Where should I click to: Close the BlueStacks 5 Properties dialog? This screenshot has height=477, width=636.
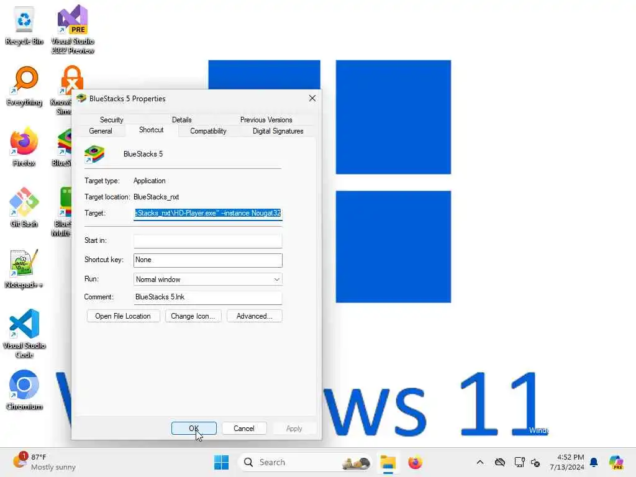click(x=312, y=99)
